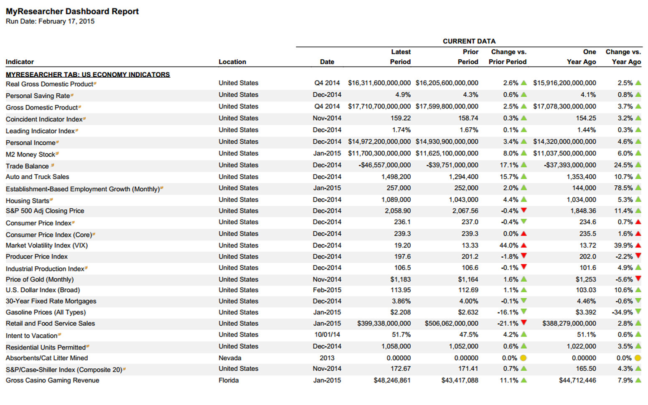The image size is (648, 405).
Task: Select the $16,311,600,000,000 latest period value
Action: [379, 83]
